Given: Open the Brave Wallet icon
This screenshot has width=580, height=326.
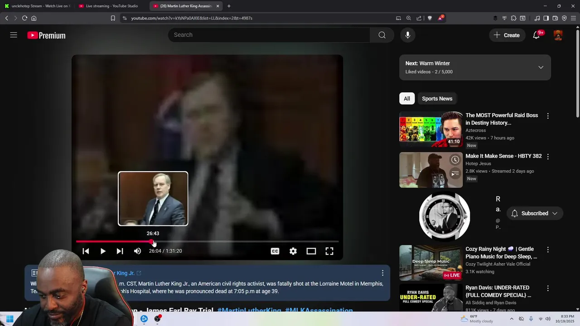Looking at the screenshot, I should (555, 18).
